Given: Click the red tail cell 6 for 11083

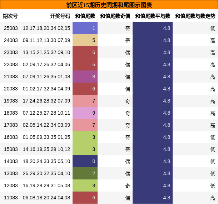Looking at the screenshot, I should (x=85, y=198).
